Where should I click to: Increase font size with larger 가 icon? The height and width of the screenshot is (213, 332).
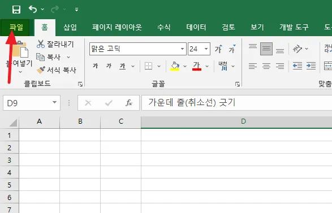point(218,49)
